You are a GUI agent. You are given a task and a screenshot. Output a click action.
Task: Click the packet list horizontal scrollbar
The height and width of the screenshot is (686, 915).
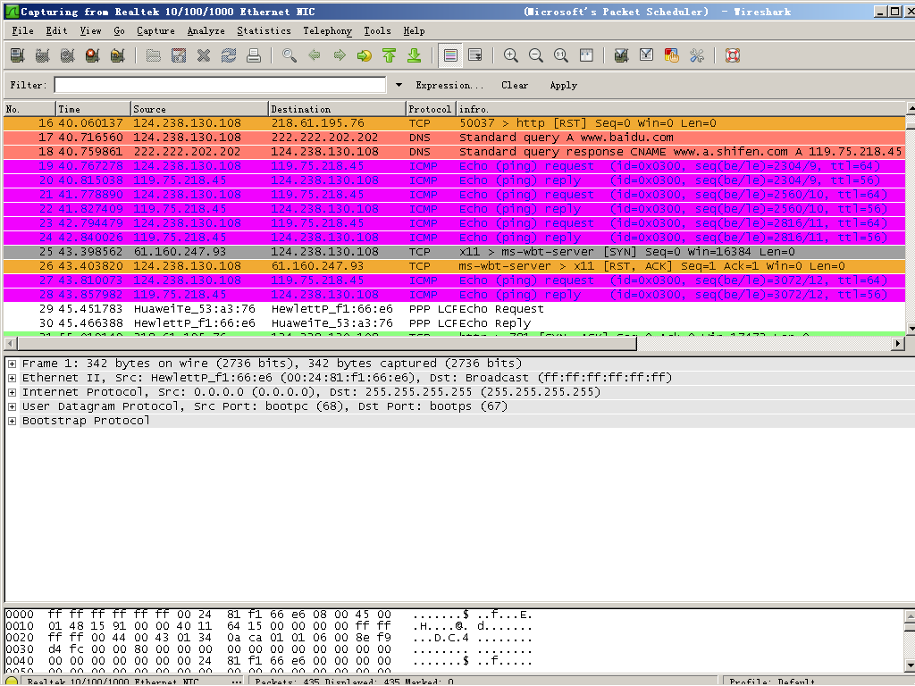tap(325, 344)
